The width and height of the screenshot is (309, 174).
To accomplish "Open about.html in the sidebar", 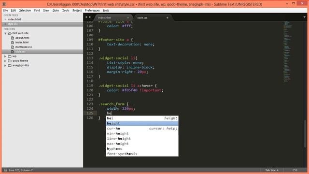I will tap(22, 38).
